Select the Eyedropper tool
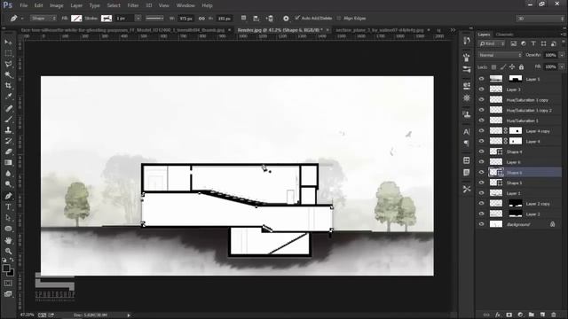Image resolution: width=568 pixels, height=319 pixels. click(x=8, y=97)
